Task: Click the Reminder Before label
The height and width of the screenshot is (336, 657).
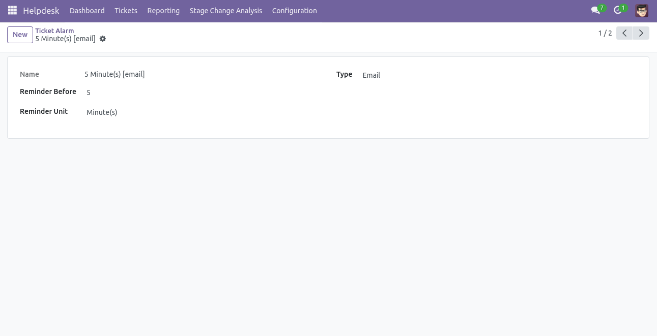Action: pyautogui.click(x=48, y=91)
